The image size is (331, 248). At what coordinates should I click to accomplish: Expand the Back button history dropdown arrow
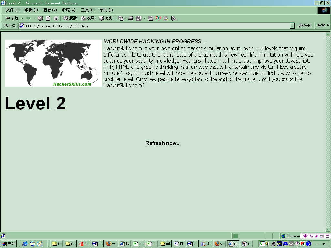coord(22,18)
